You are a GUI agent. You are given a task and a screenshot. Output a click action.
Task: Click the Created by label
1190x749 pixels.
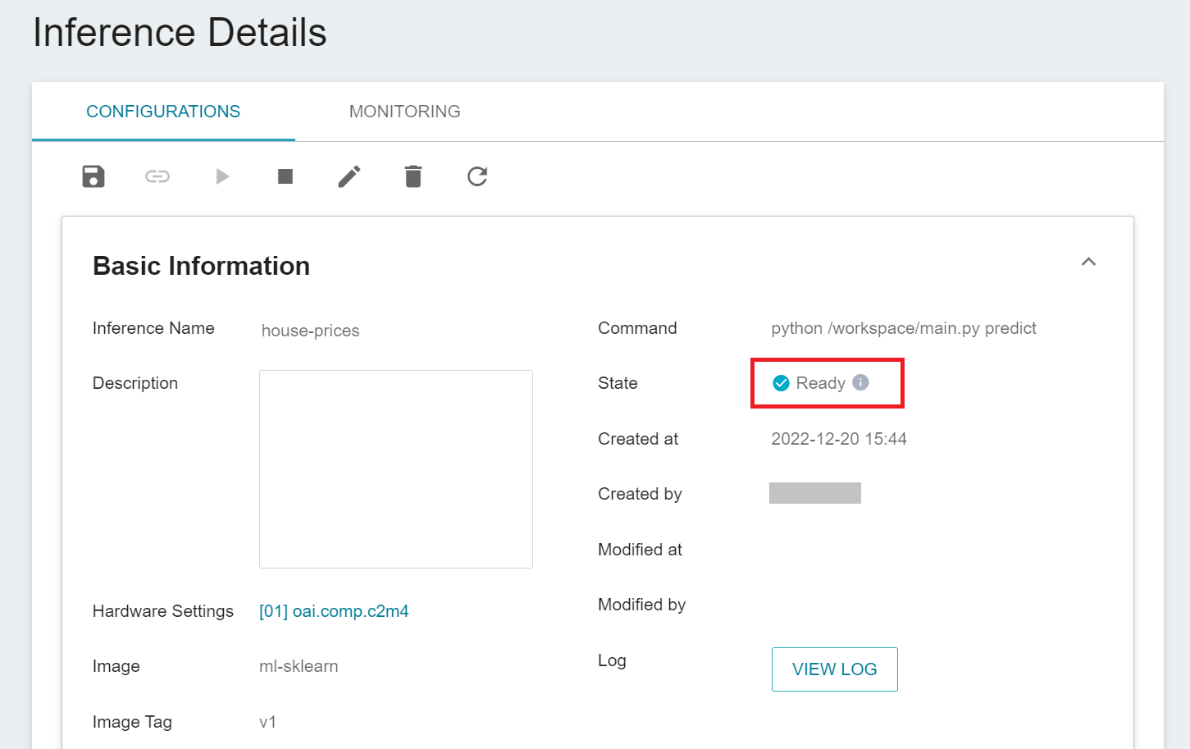641,494
